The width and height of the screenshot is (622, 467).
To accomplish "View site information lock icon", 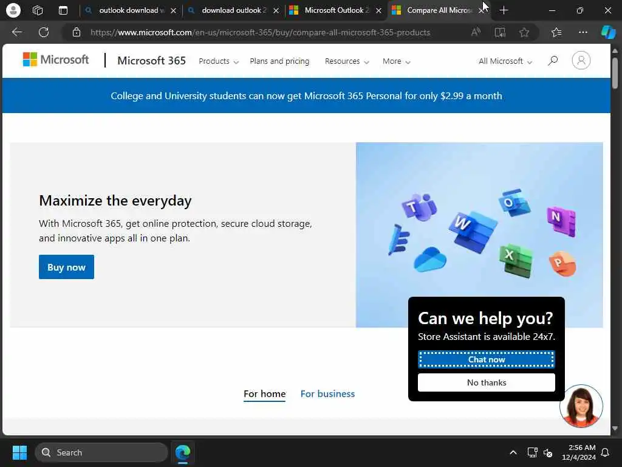I will pos(77,32).
